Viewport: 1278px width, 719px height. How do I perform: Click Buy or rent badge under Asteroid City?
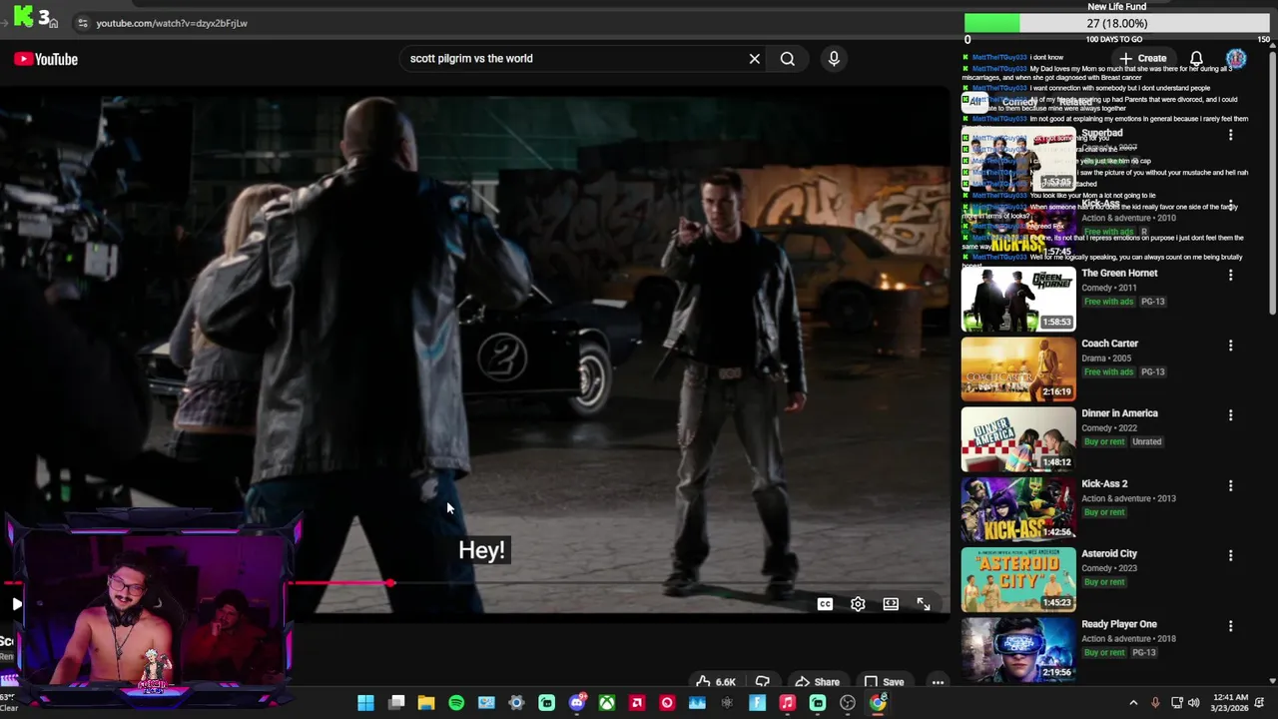(x=1104, y=582)
